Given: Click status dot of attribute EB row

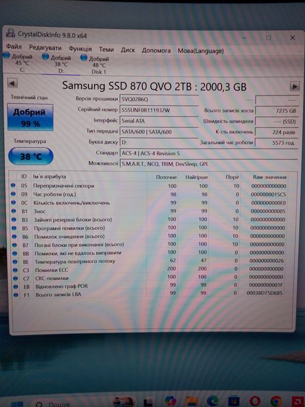Looking at the screenshot, I should pyautogui.click(x=16, y=287).
